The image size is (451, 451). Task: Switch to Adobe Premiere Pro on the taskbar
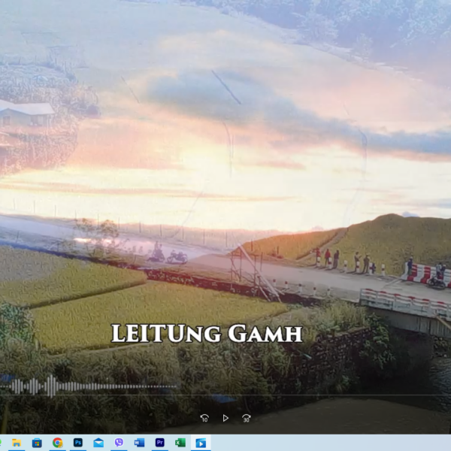click(x=160, y=443)
